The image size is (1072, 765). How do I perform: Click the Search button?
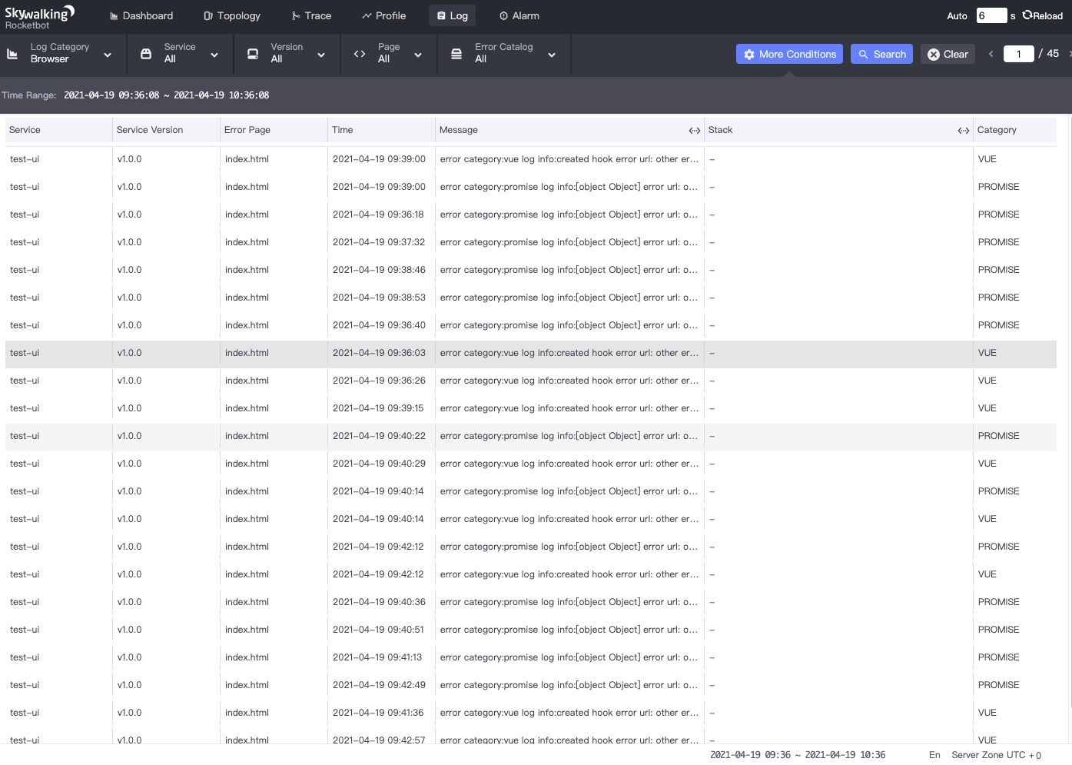(x=881, y=54)
